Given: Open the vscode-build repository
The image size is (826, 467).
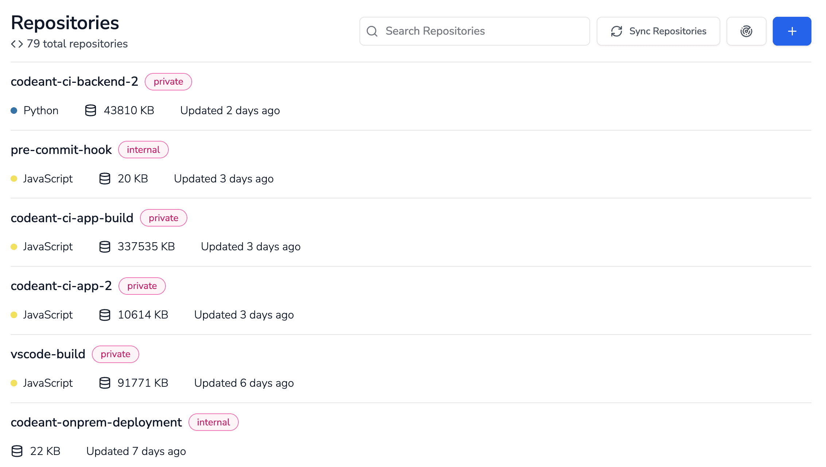Looking at the screenshot, I should click(x=48, y=354).
